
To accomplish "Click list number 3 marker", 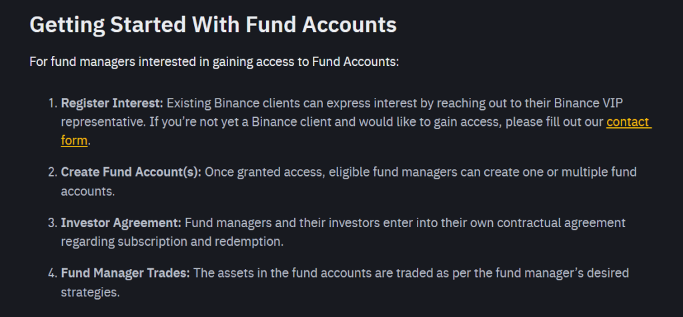I will point(53,223).
